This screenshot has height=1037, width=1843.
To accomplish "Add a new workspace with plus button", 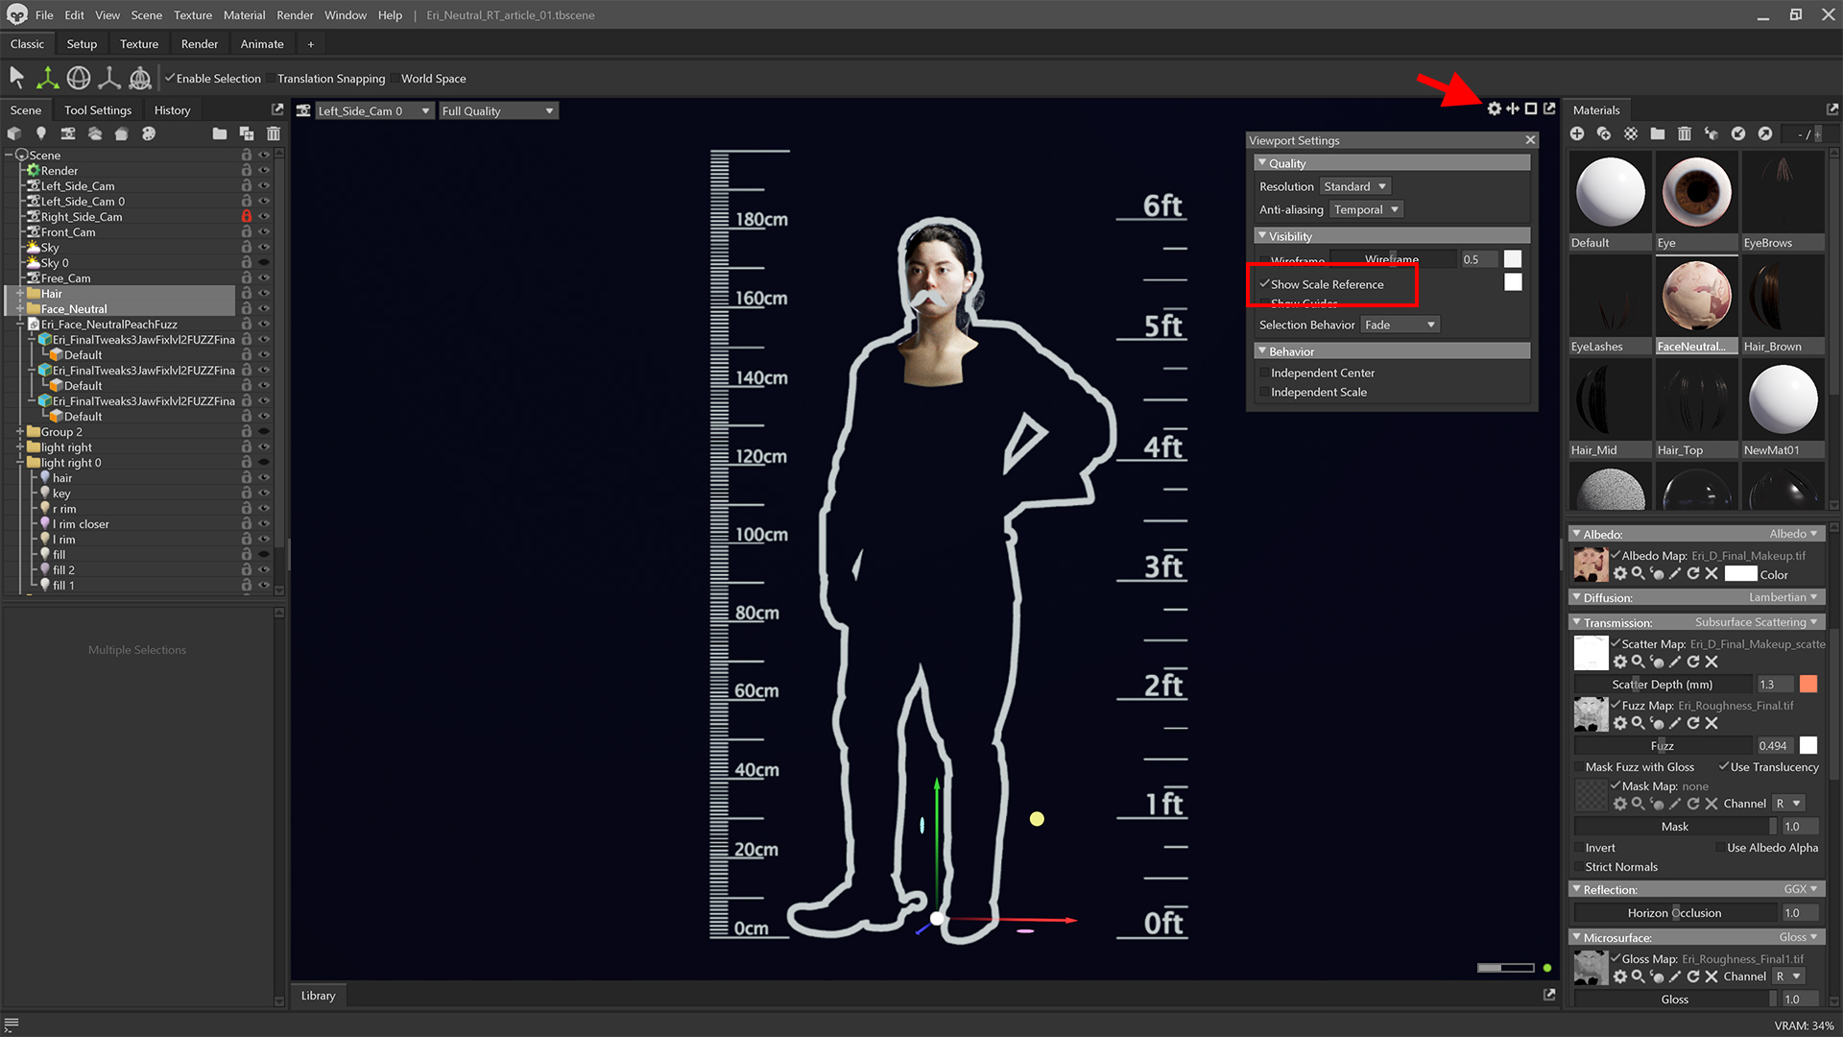I will (x=310, y=44).
